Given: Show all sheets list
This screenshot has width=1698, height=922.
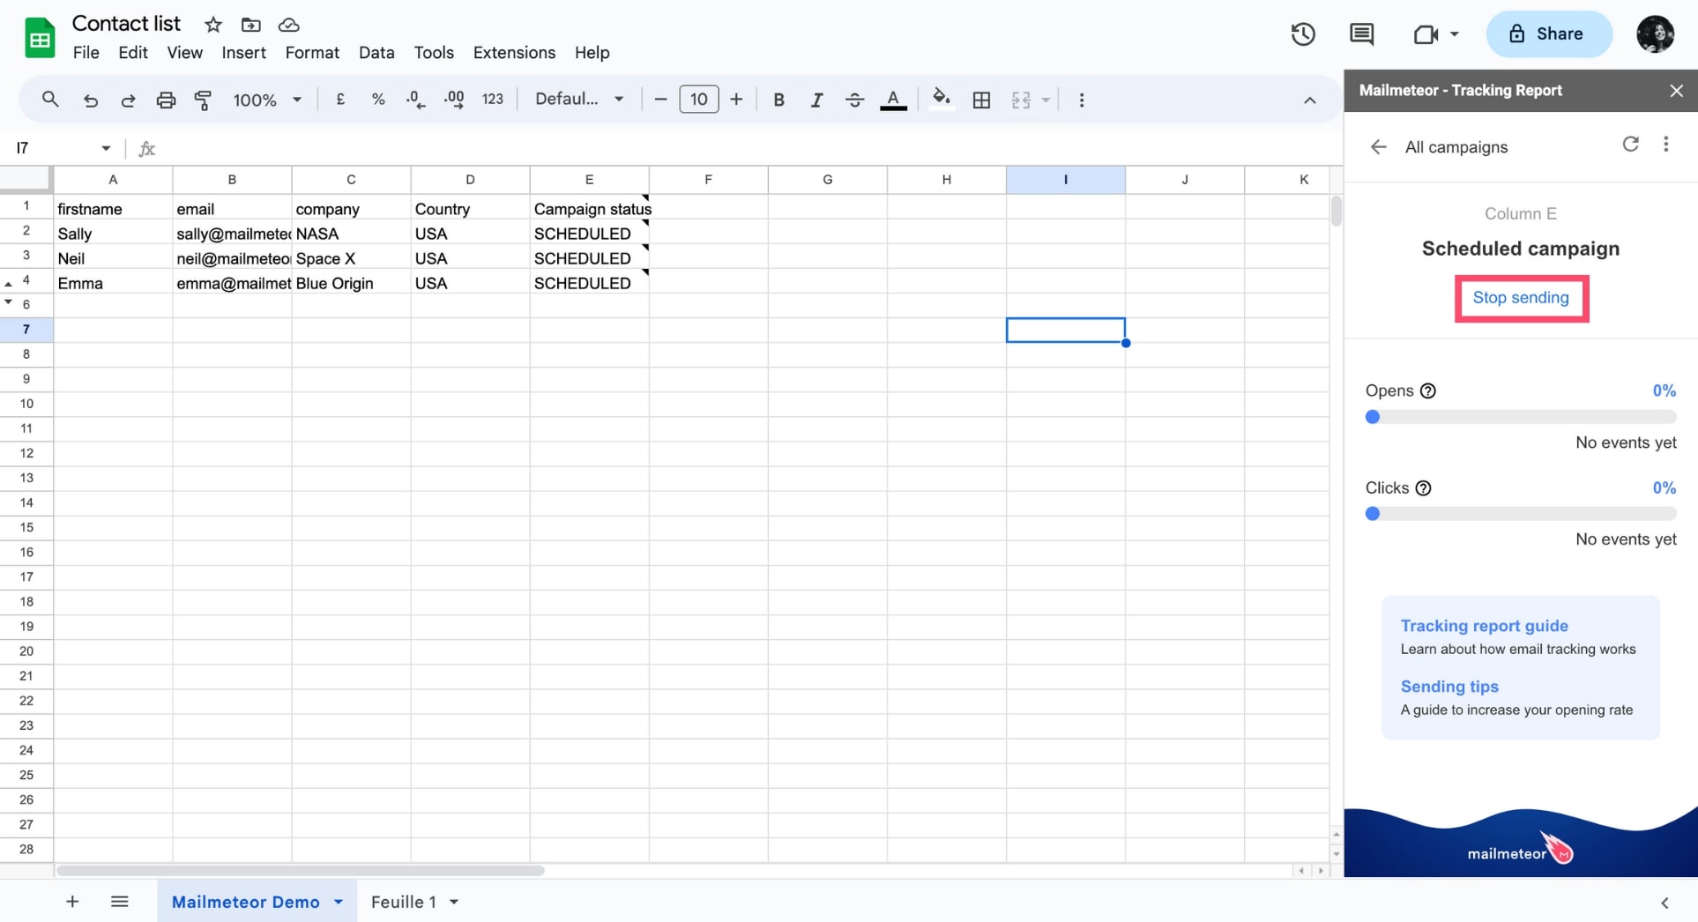Looking at the screenshot, I should [x=120, y=902].
